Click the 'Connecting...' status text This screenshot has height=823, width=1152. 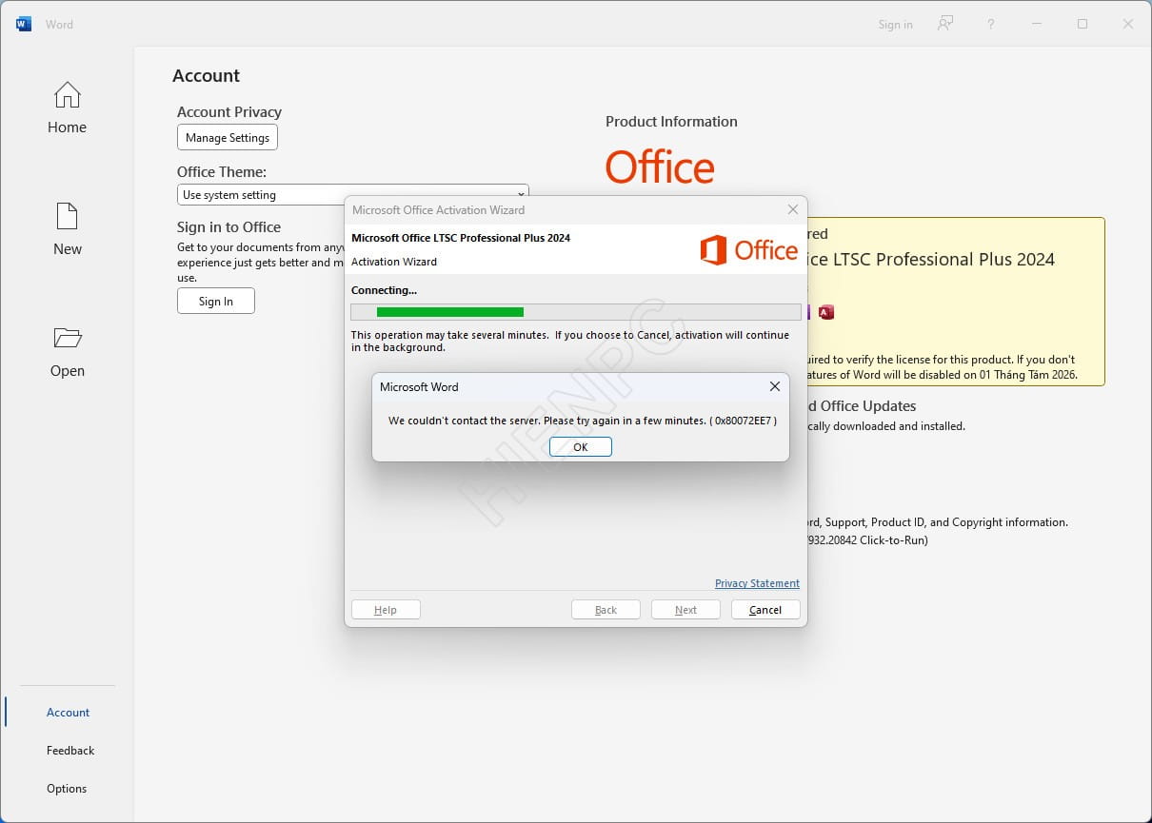(x=384, y=290)
